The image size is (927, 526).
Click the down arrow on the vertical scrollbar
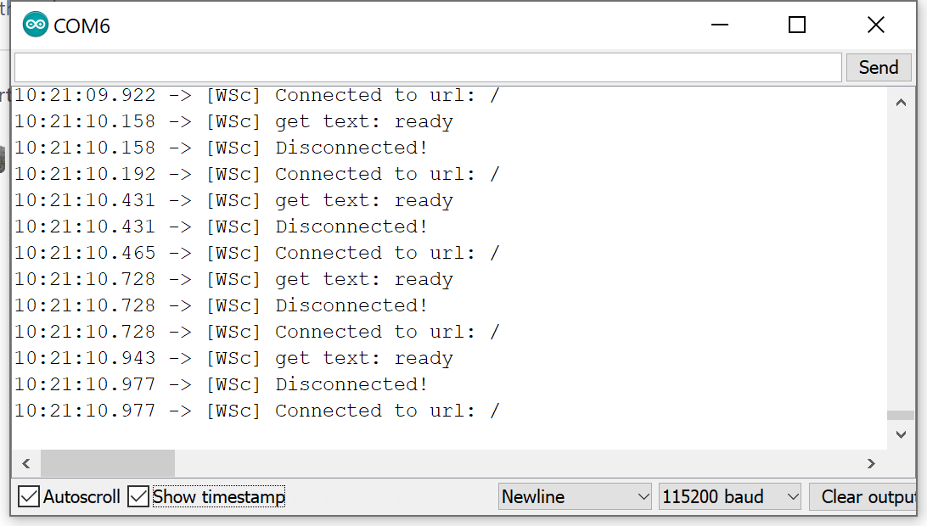(902, 434)
